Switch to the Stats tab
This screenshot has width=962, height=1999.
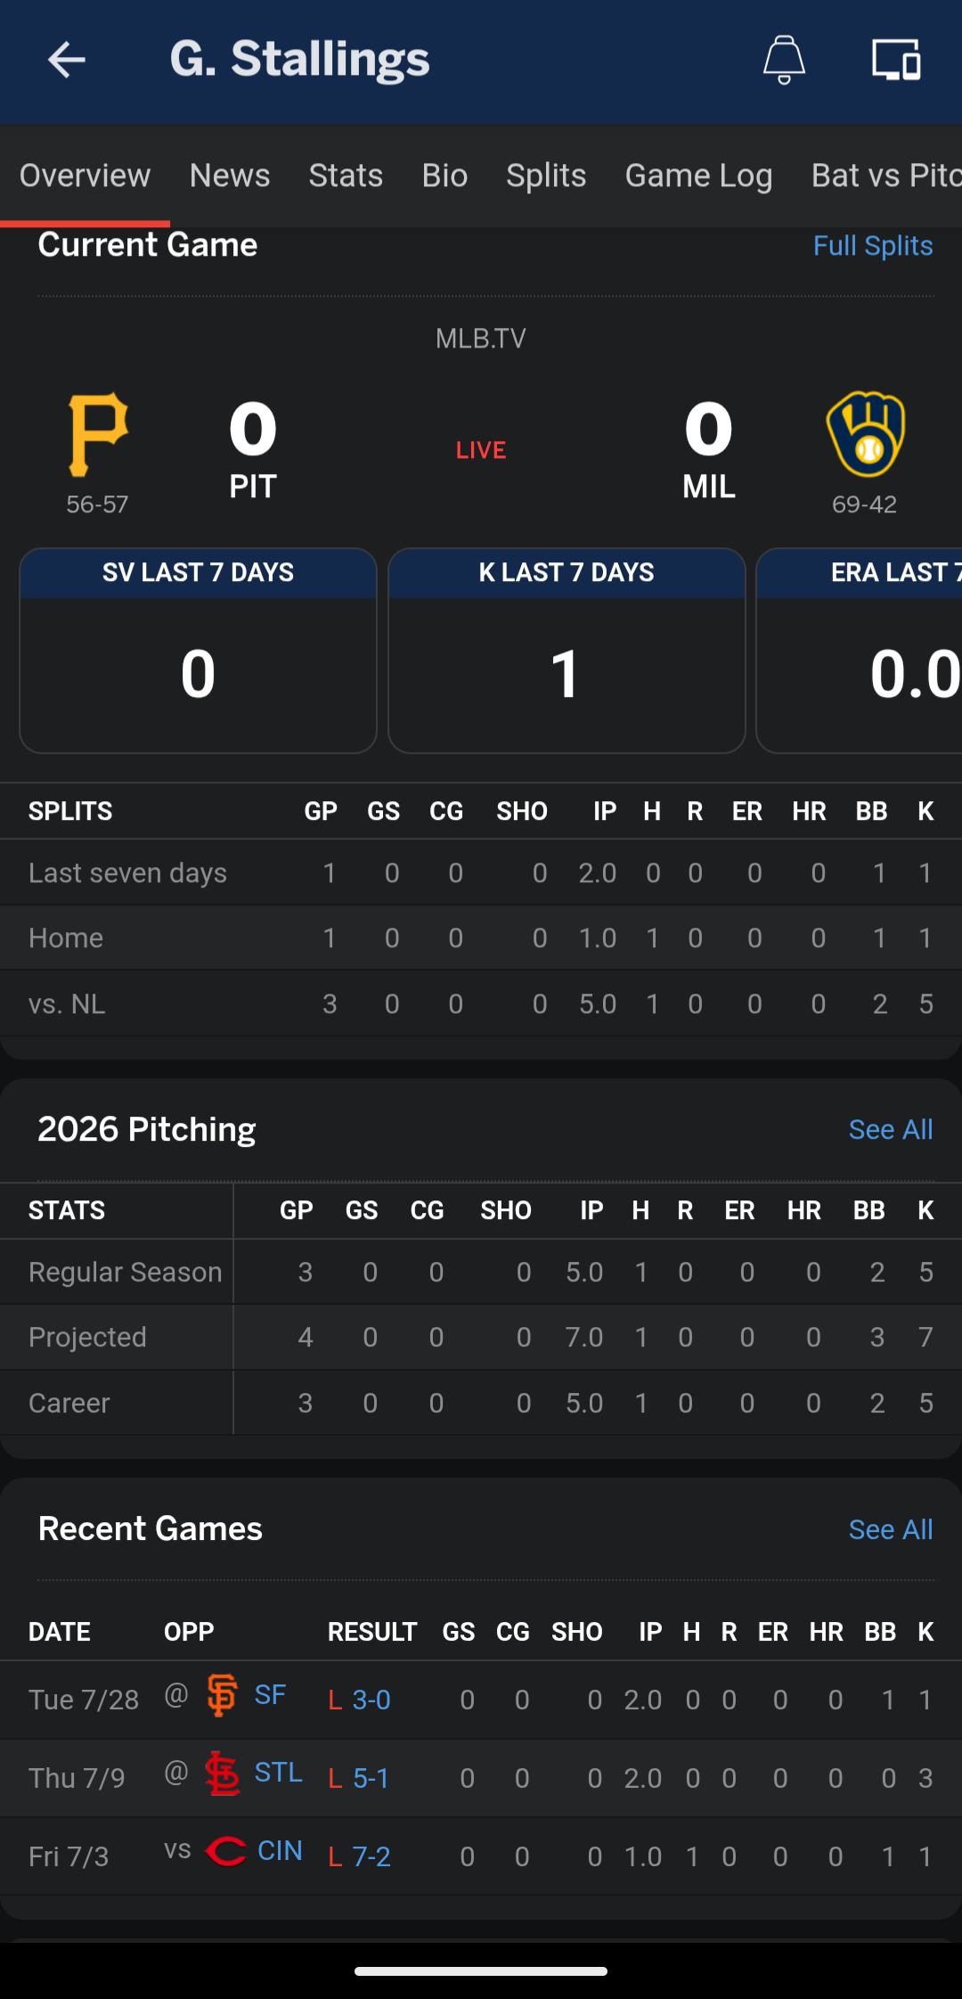[346, 176]
